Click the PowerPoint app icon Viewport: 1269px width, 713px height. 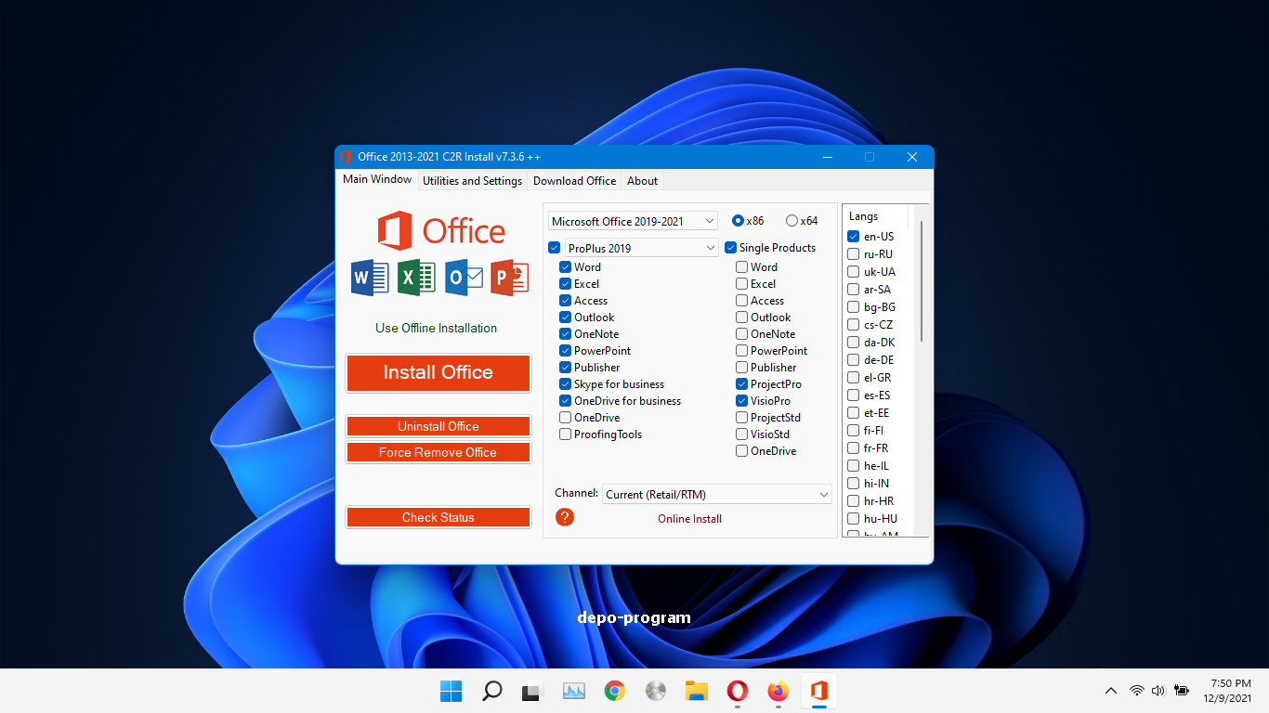(x=508, y=278)
